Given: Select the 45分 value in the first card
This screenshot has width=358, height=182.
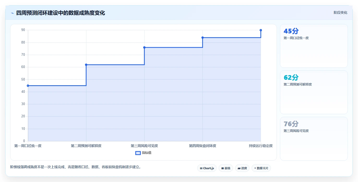Looking at the screenshot, I should [291, 31].
